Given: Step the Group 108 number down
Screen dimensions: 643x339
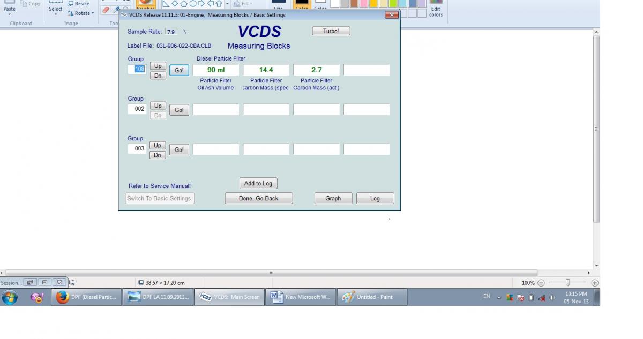Looking at the screenshot, I should pos(158,76).
